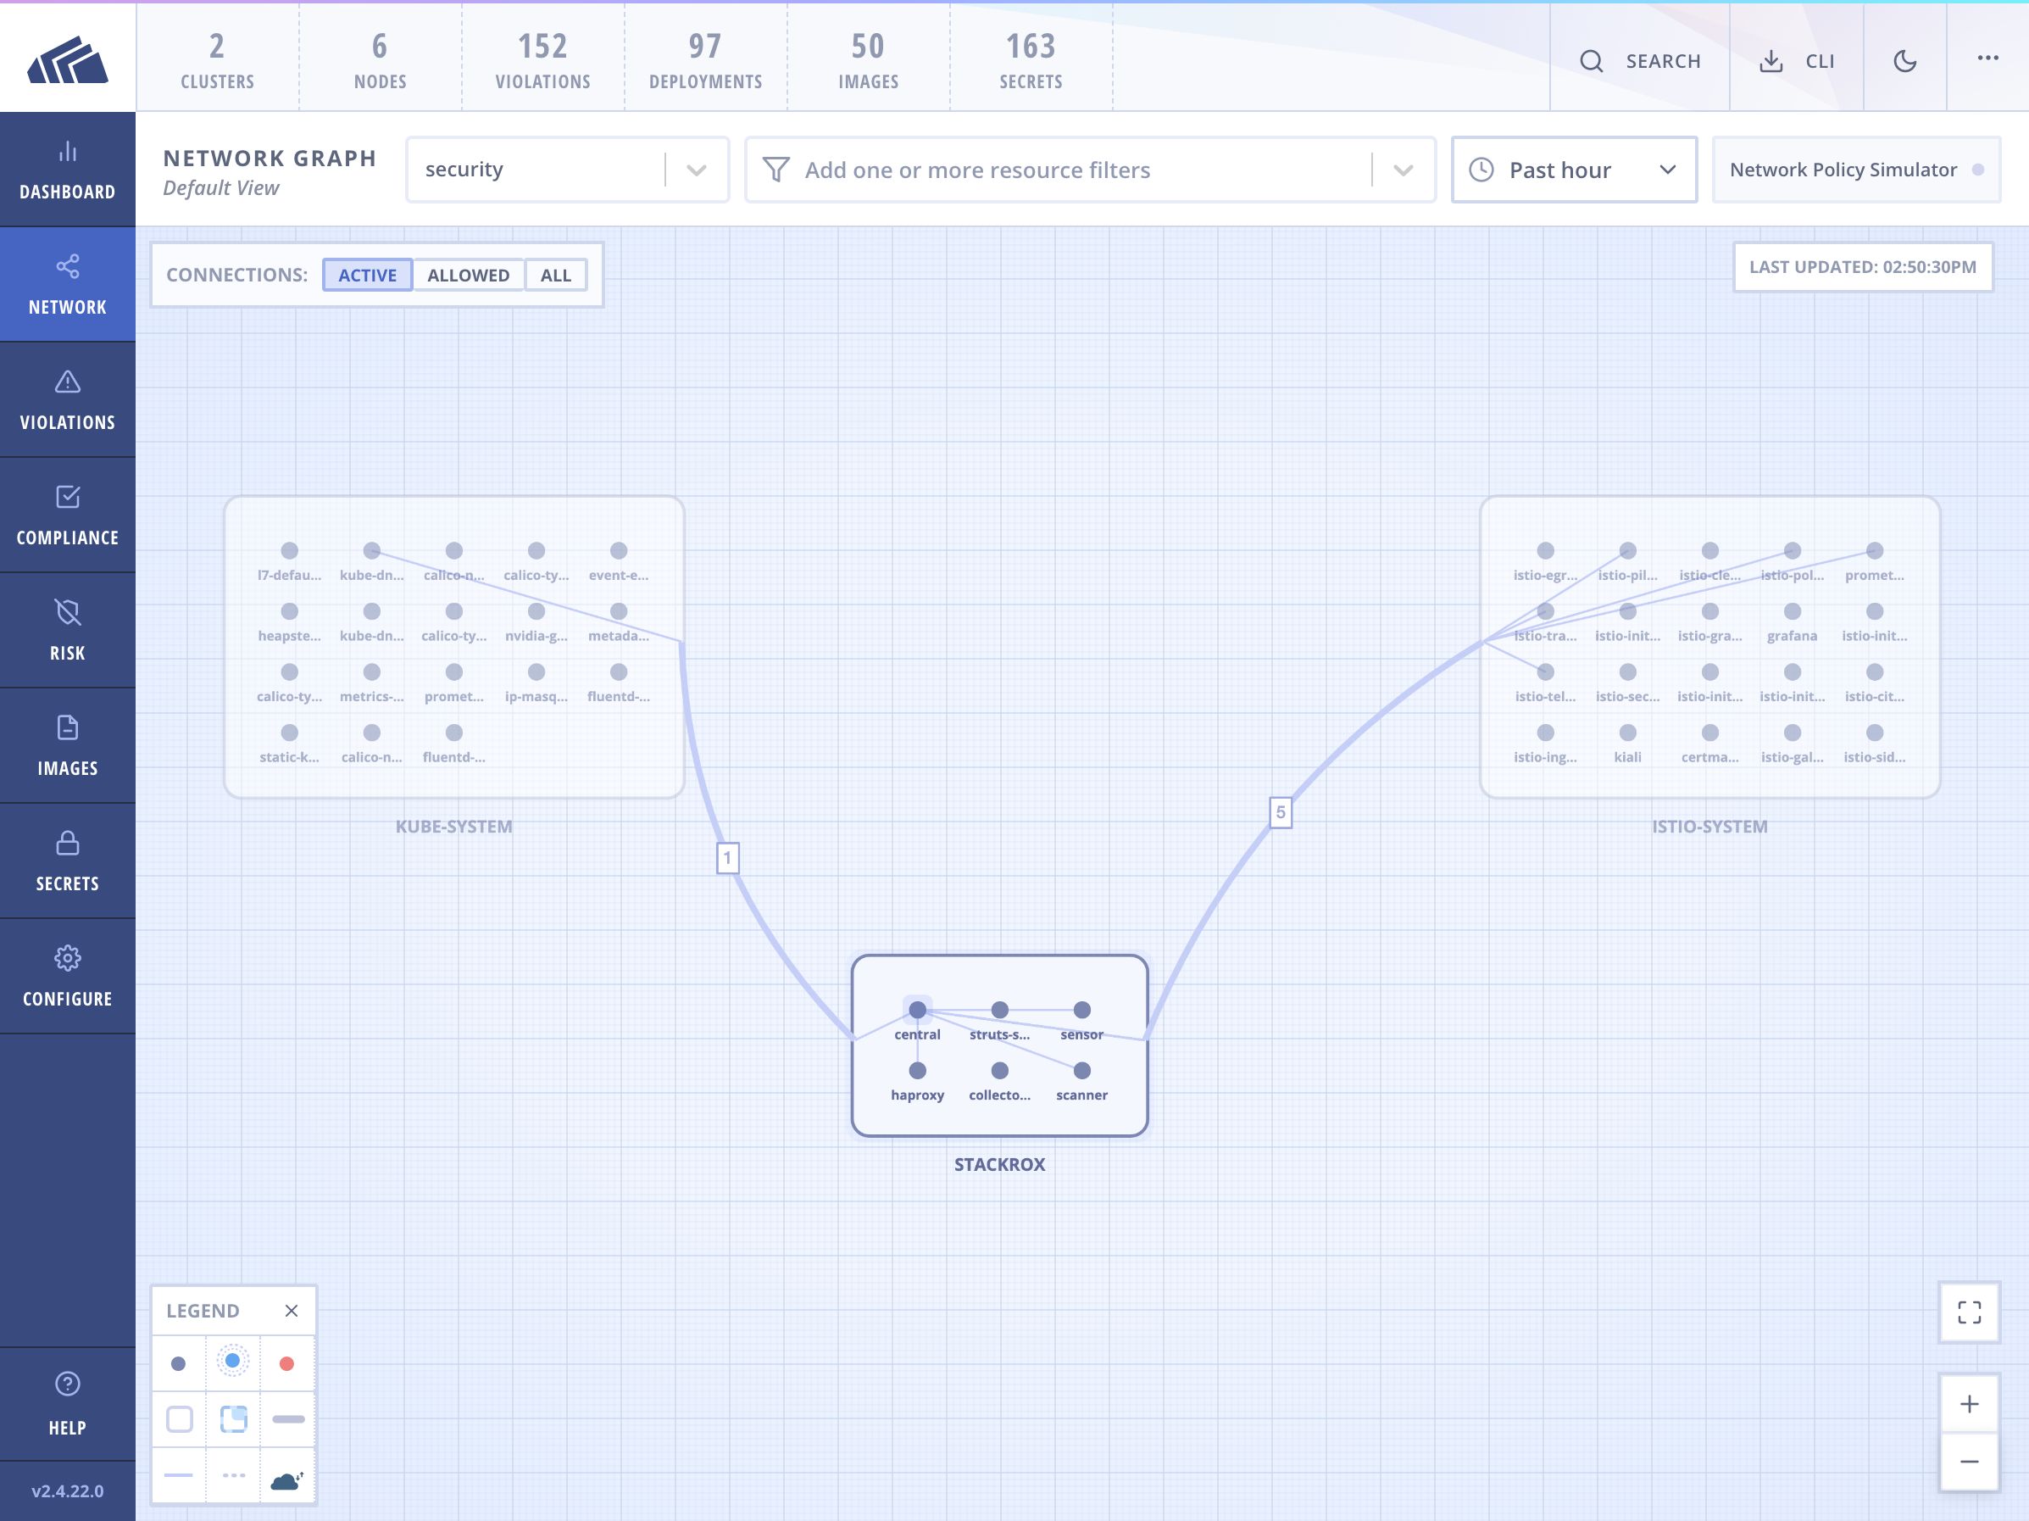This screenshot has height=1521, width=2029.
Task: Click the STACKROX namespace label
Action: coord(1000,1164)
